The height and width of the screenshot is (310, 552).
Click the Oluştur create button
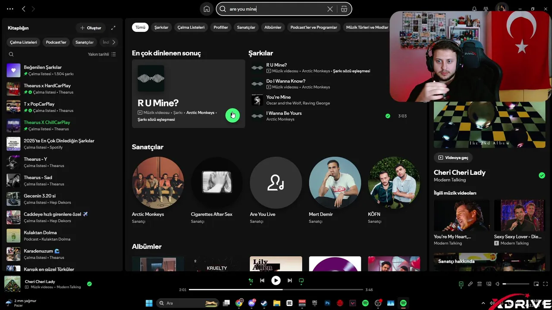point(91,28)
